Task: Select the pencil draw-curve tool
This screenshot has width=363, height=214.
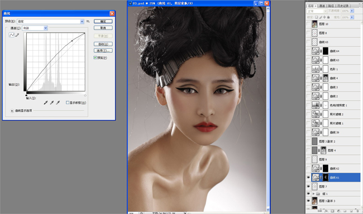Action: point(17,35)
